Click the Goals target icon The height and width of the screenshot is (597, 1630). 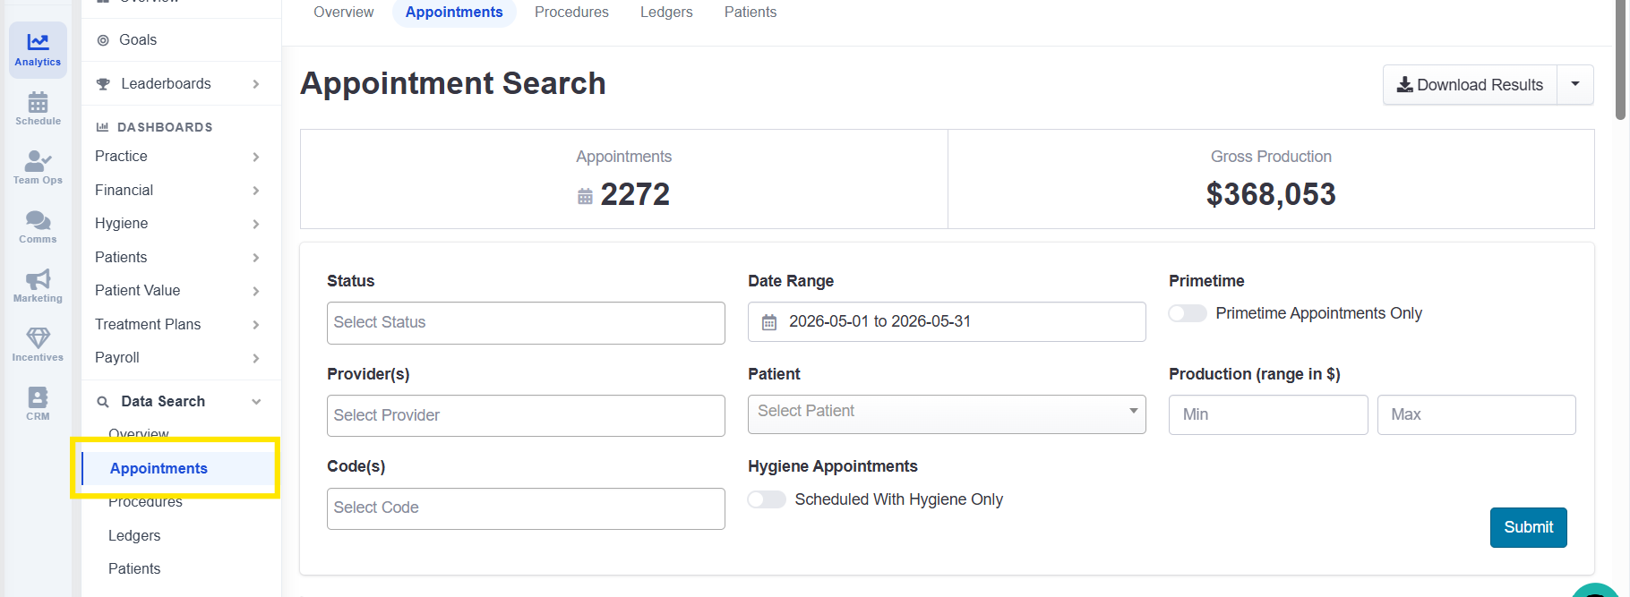click(x=103, y=40)
